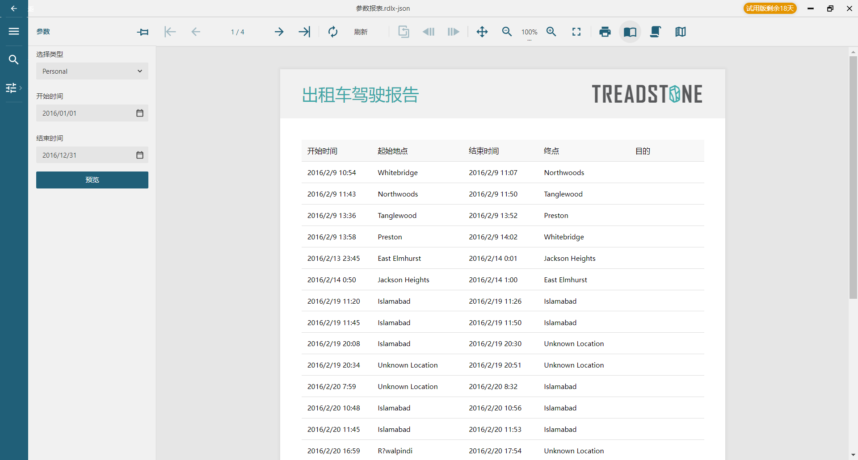This screenshot has height=460, width=858.
Task: Navigate to the last page
Action: coord(304,32)
